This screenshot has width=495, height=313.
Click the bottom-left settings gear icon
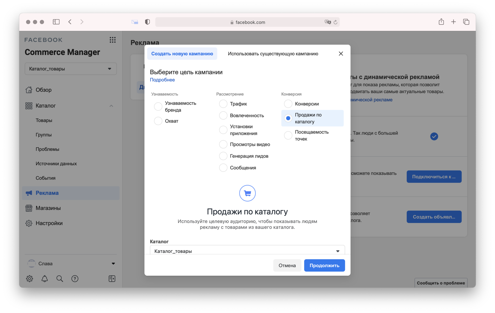click(29, 279)
